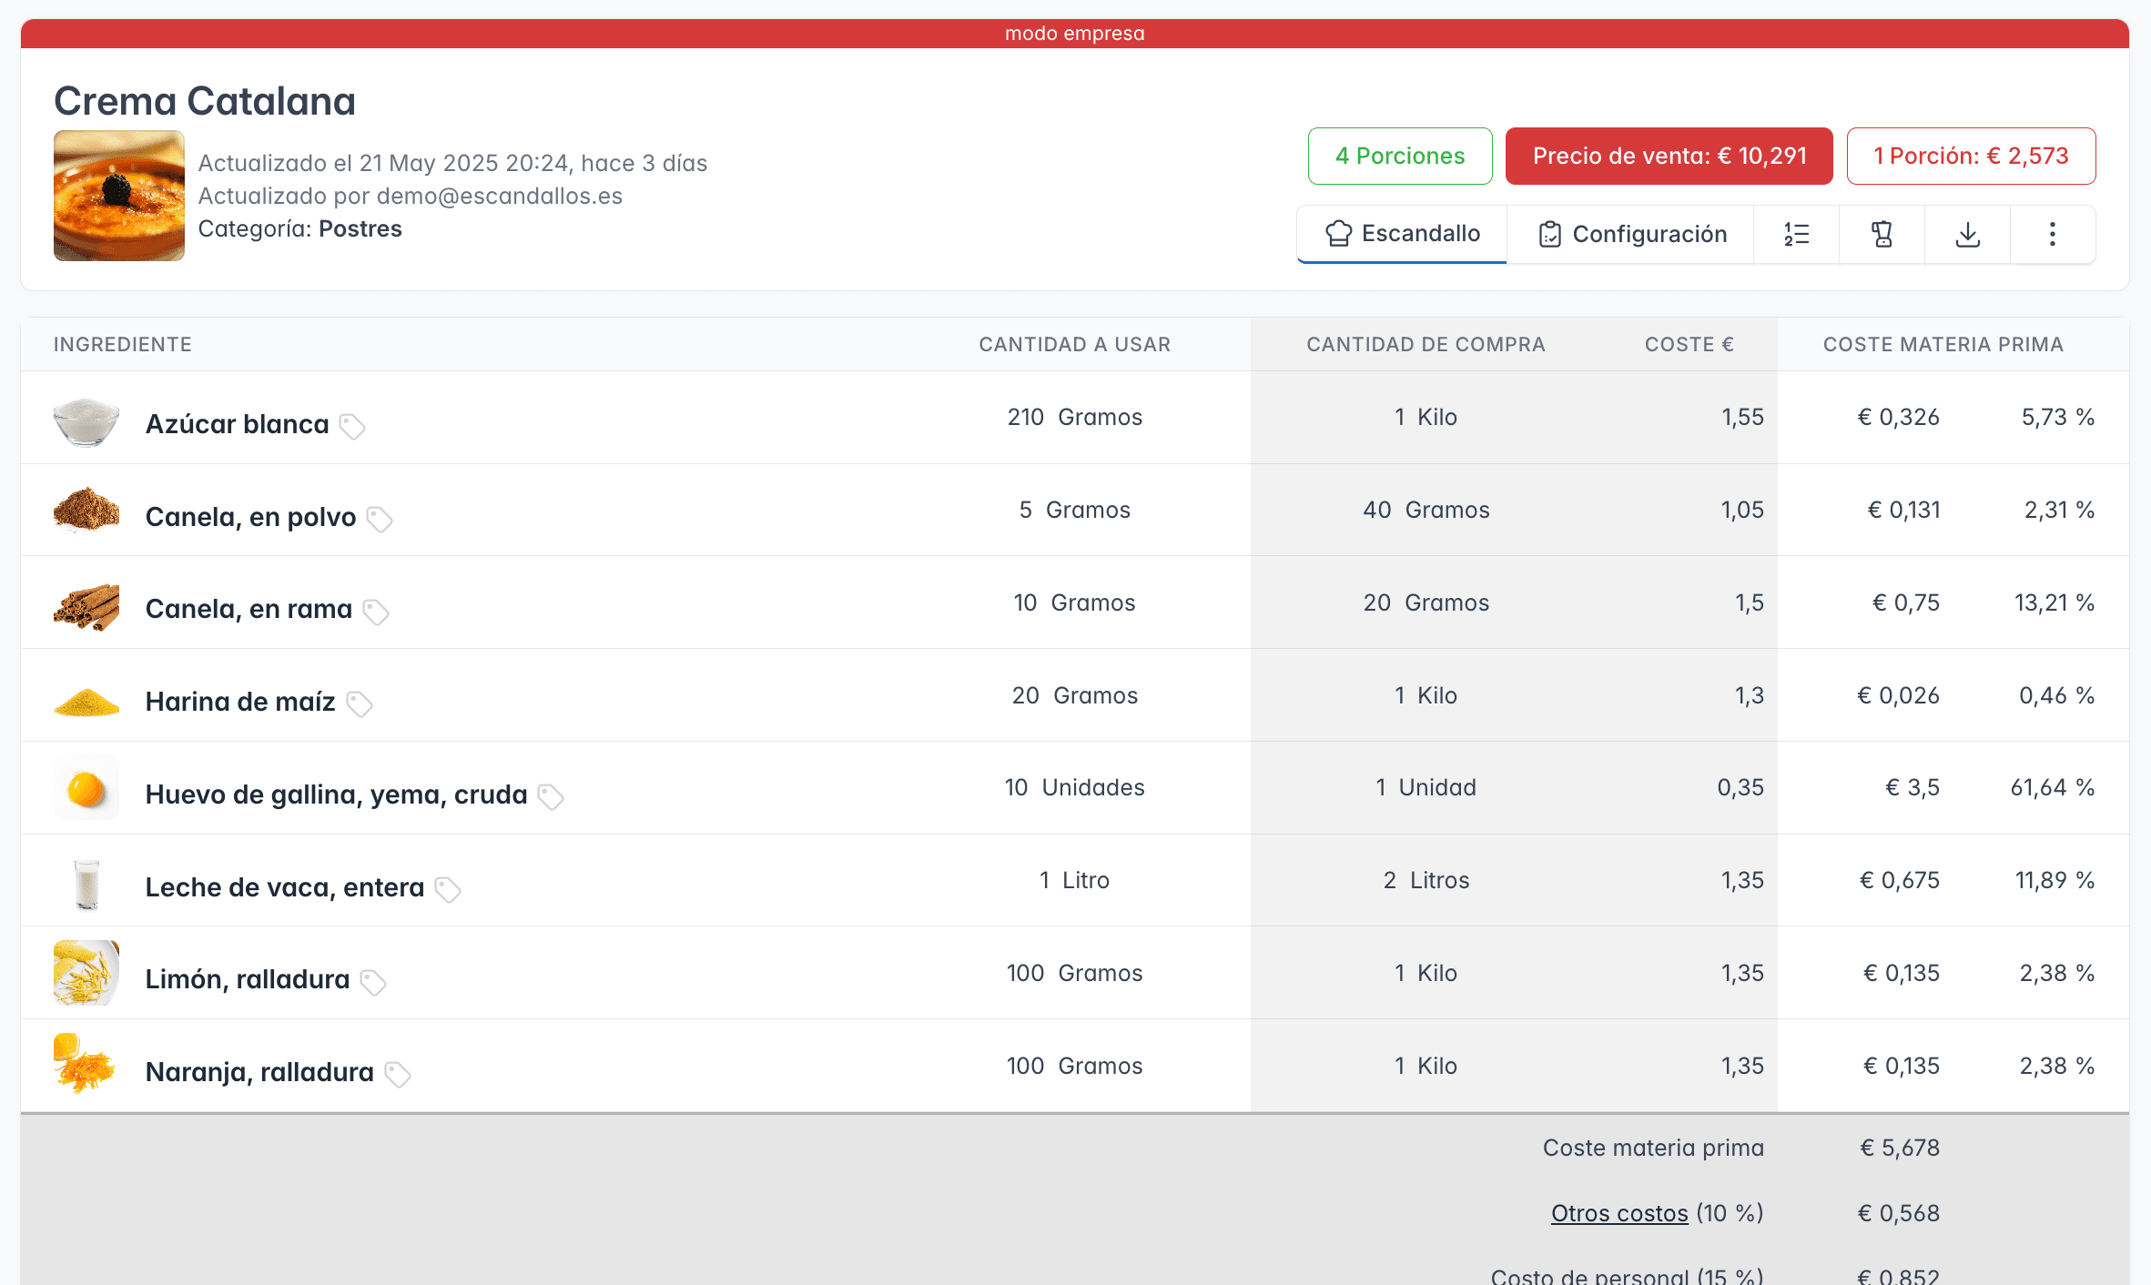Click the tag icon next to Leche de vaca
Screen dimensions: 2151x1285
448,889
